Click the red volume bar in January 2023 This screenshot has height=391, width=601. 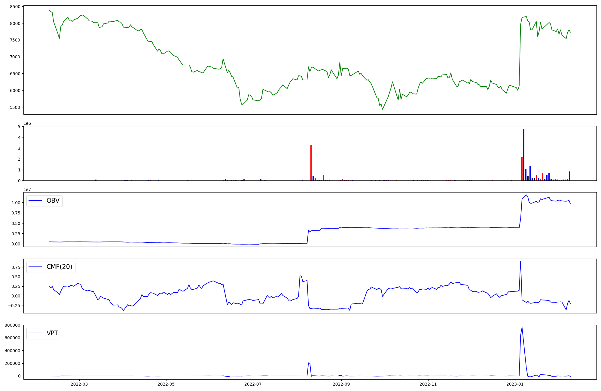(x=522, y=169)
